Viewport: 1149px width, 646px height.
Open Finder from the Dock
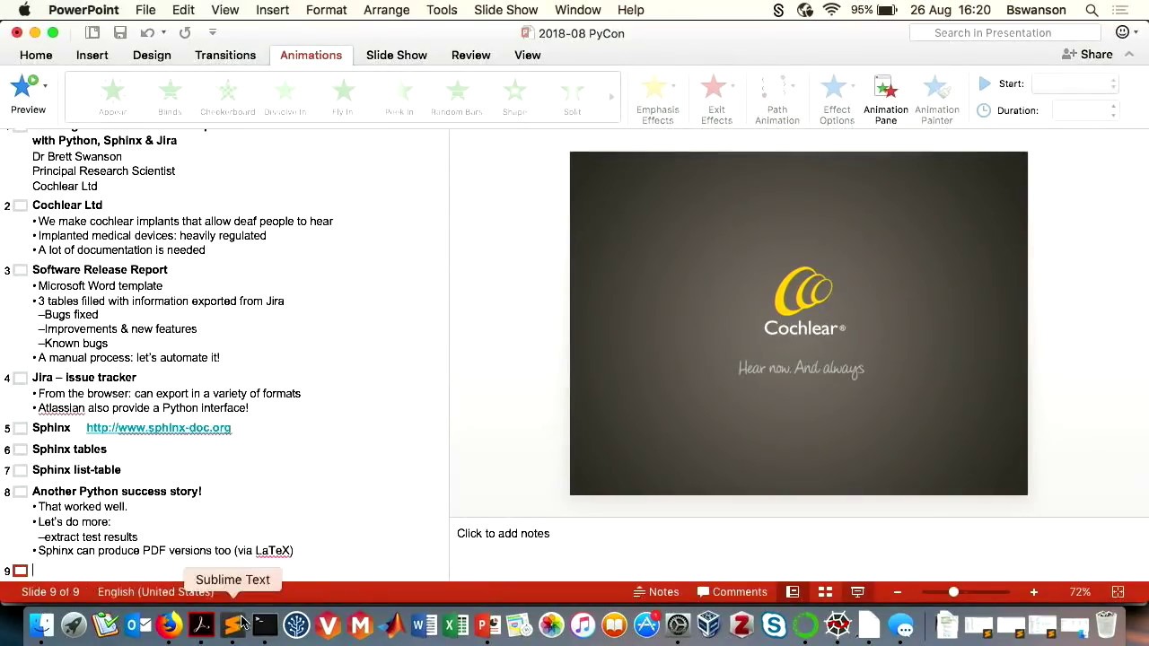coord(41,624)
